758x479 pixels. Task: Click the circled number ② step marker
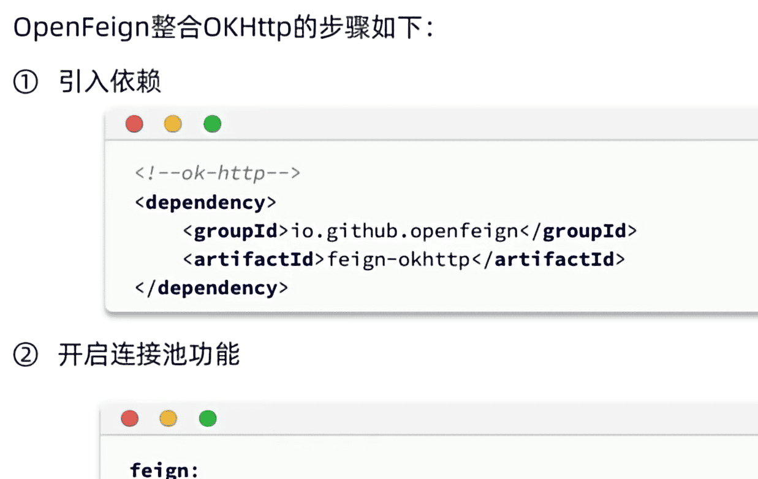pos(26,355)
